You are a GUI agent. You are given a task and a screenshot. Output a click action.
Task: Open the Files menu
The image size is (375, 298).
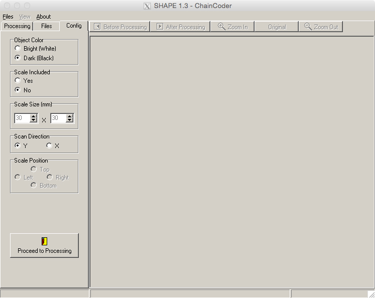click(x=8, y=17)
